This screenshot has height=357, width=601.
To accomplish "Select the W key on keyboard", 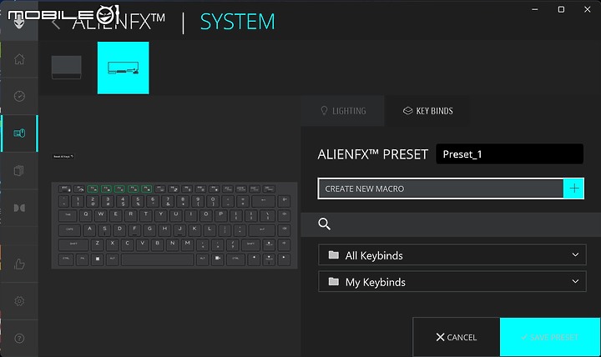I will coord(101,215).
